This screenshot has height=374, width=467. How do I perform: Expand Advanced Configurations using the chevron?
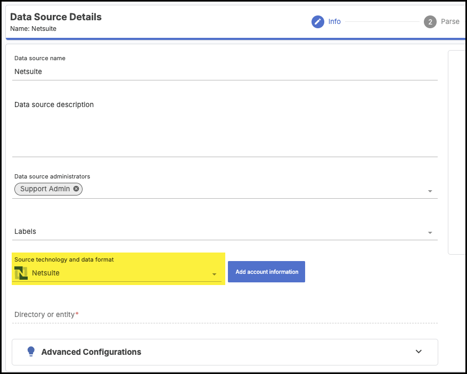click(419, 352)
